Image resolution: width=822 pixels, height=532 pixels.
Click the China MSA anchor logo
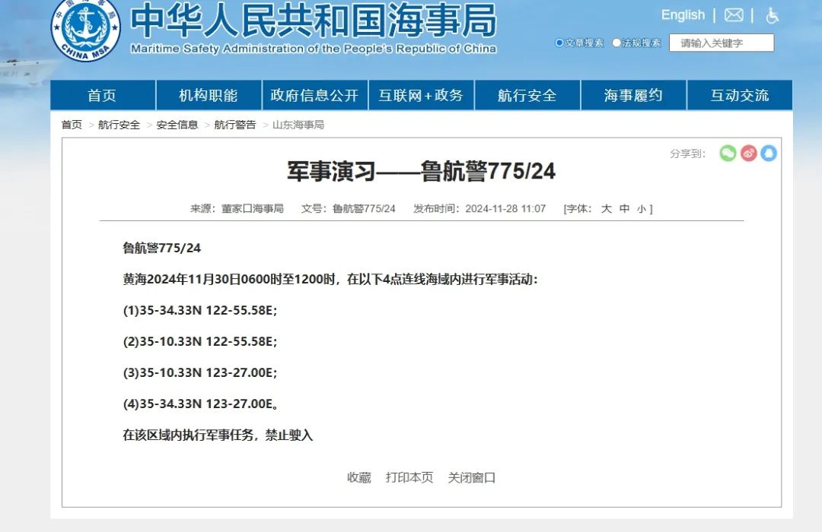click(85, 30)
